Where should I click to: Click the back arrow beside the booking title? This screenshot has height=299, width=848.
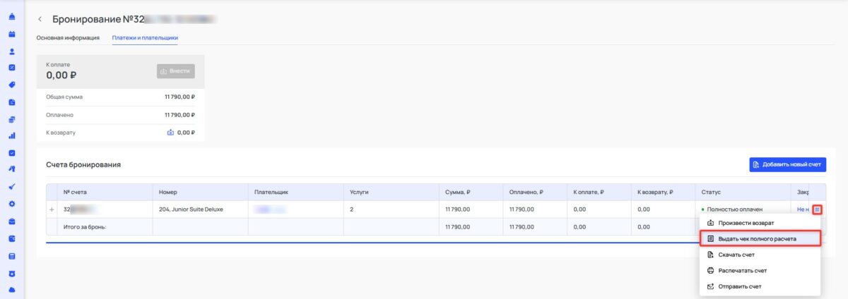click(40, 18)
